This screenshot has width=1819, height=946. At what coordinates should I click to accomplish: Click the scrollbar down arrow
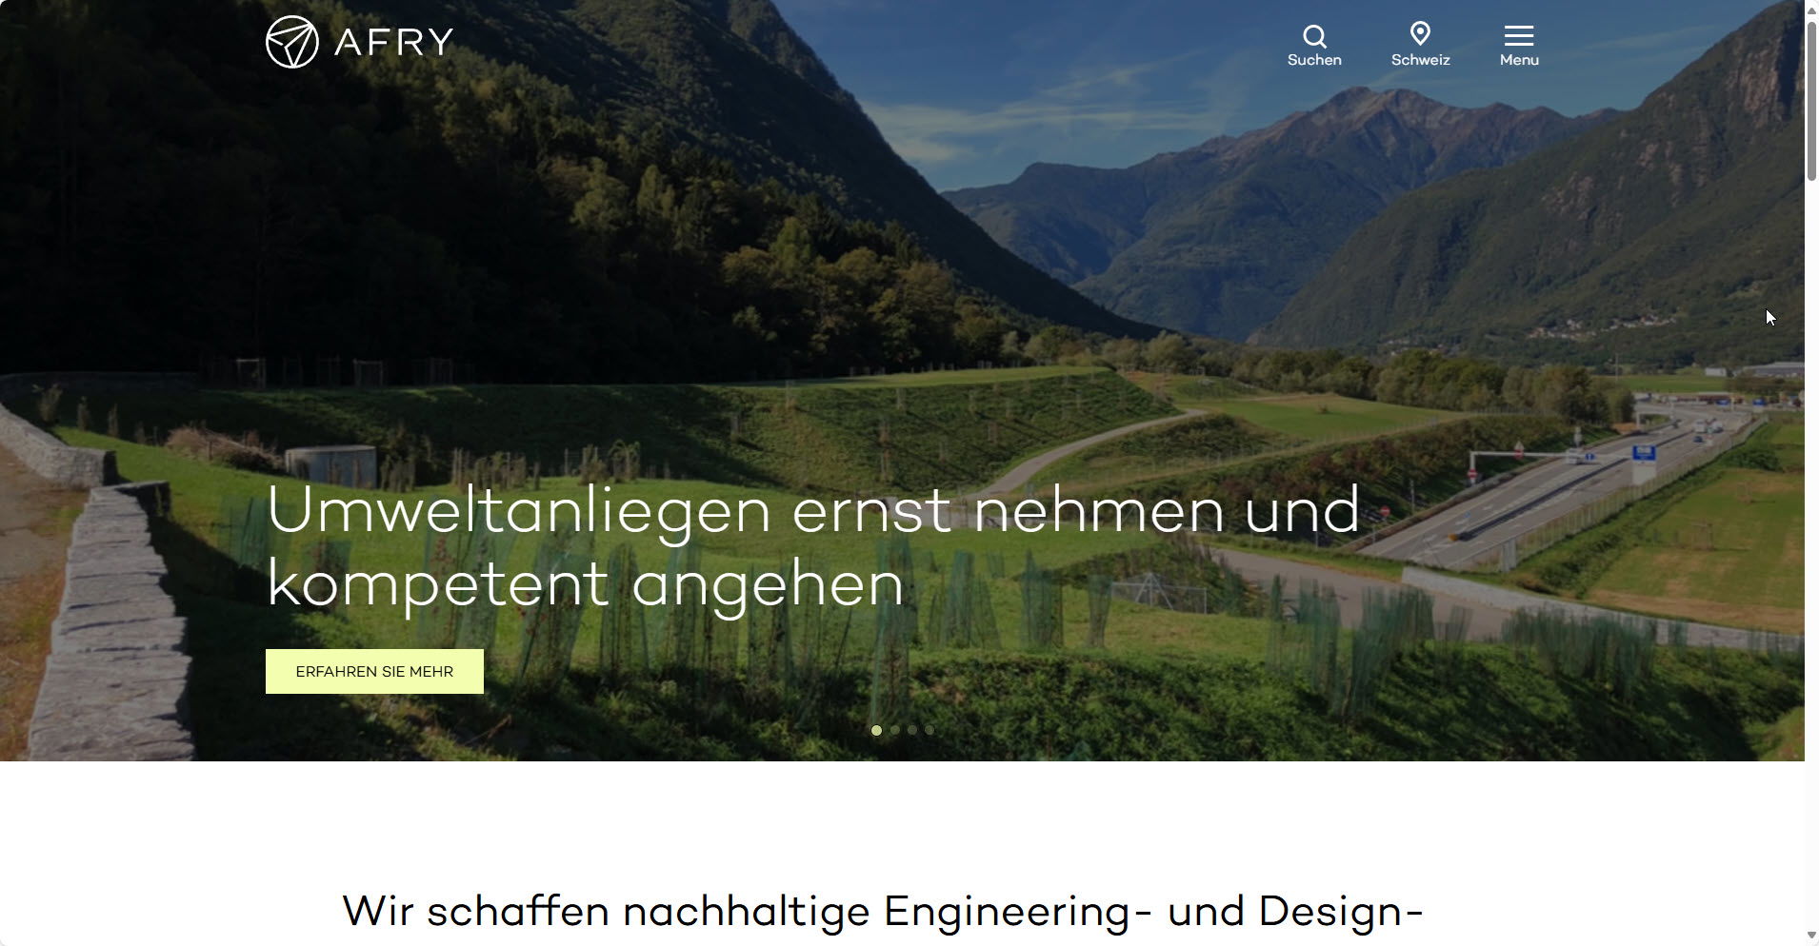1811,937
